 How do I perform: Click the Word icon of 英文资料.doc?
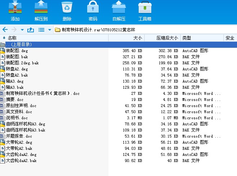pos(3,112)
